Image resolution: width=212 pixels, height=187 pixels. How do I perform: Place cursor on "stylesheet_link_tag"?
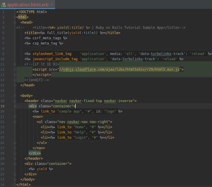(52, 54)
